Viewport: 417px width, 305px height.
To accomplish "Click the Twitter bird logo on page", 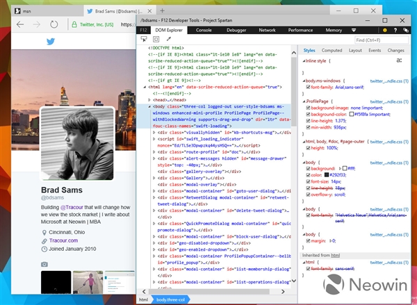I will tap(50, 42).
